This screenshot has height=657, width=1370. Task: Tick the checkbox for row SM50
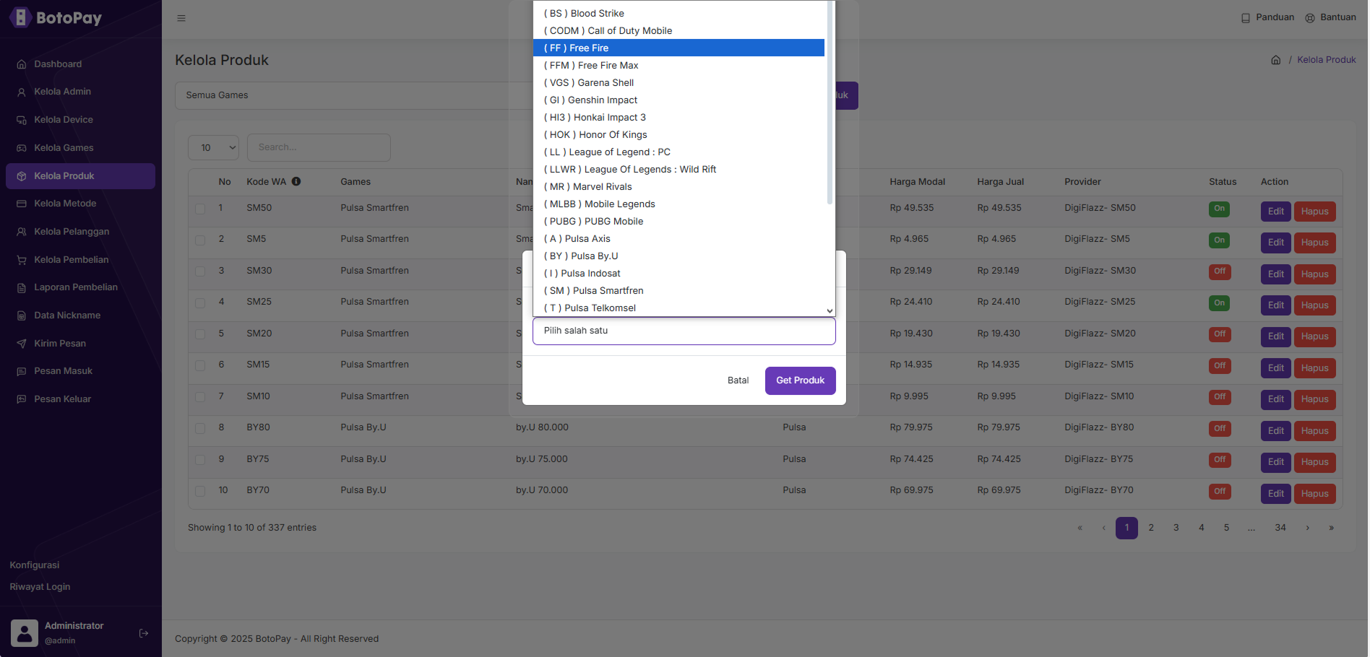[200, 209]
